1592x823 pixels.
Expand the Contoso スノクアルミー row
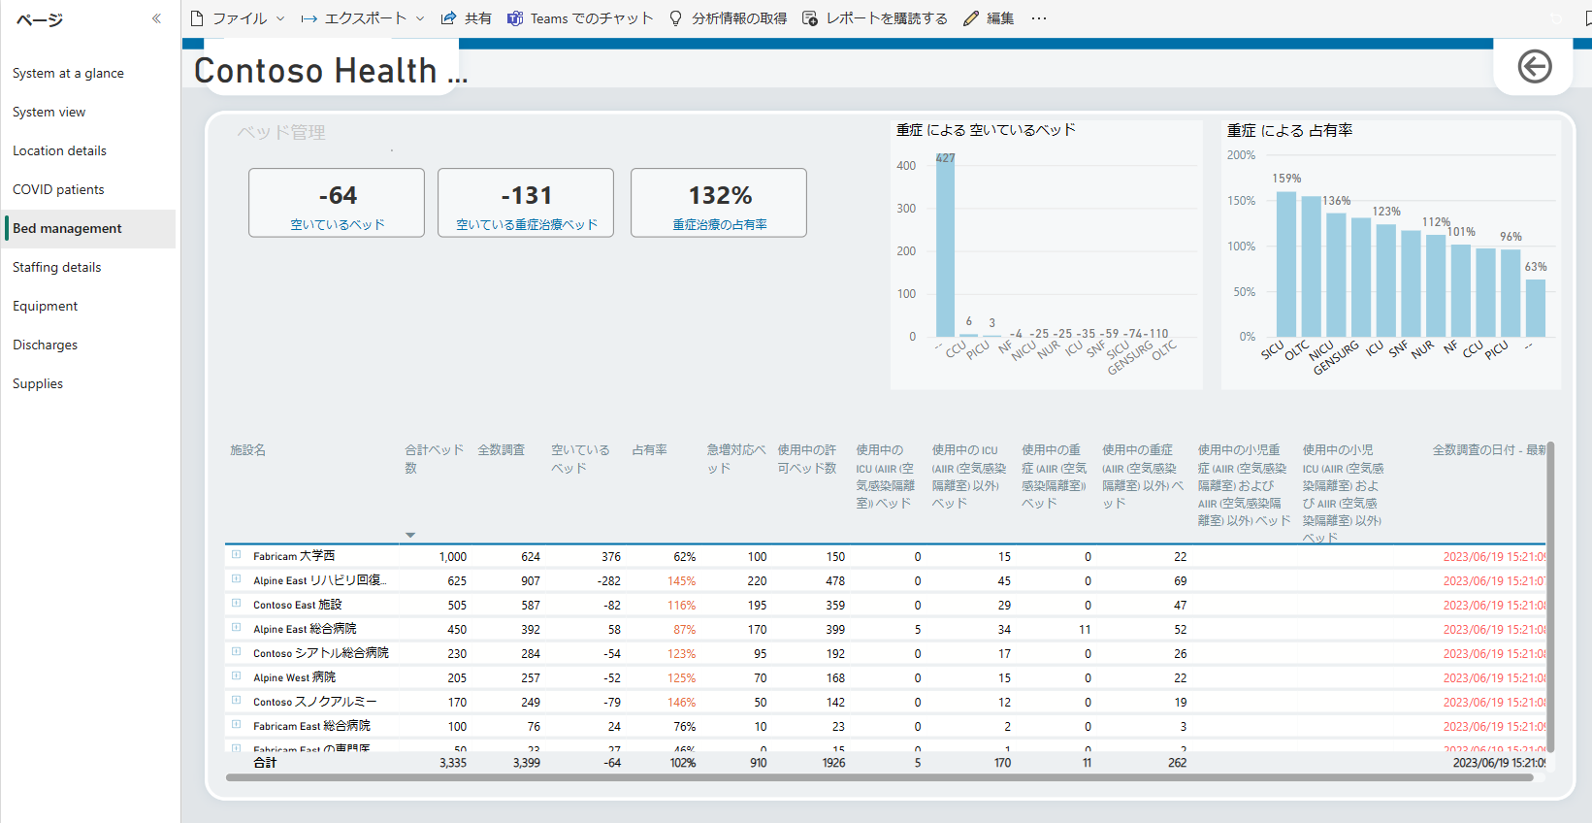(236, 701)
